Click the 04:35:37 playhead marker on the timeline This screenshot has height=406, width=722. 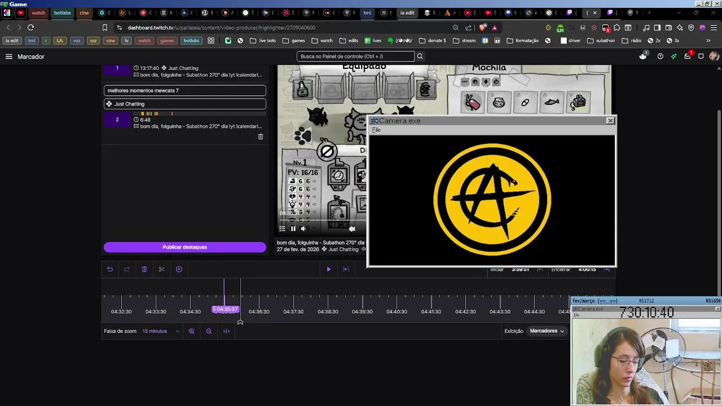coord(226,309)
